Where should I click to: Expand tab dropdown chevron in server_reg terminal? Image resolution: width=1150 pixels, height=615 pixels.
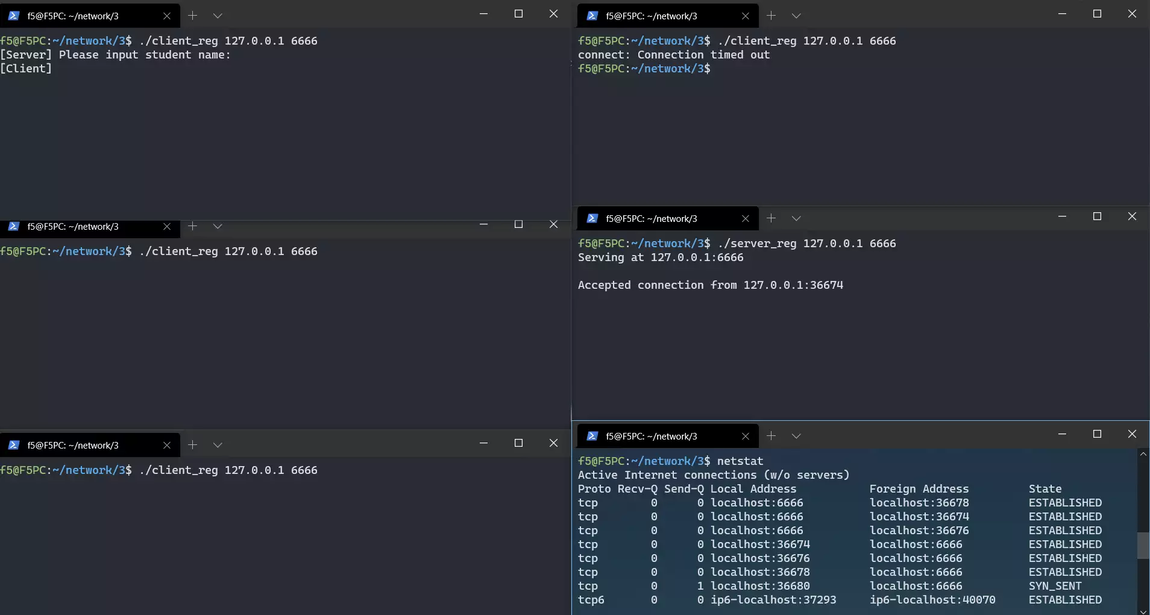(x=796, y=218)
